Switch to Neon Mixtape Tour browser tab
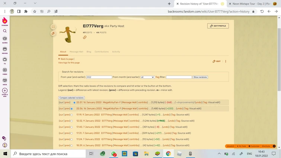 (252, 4)
